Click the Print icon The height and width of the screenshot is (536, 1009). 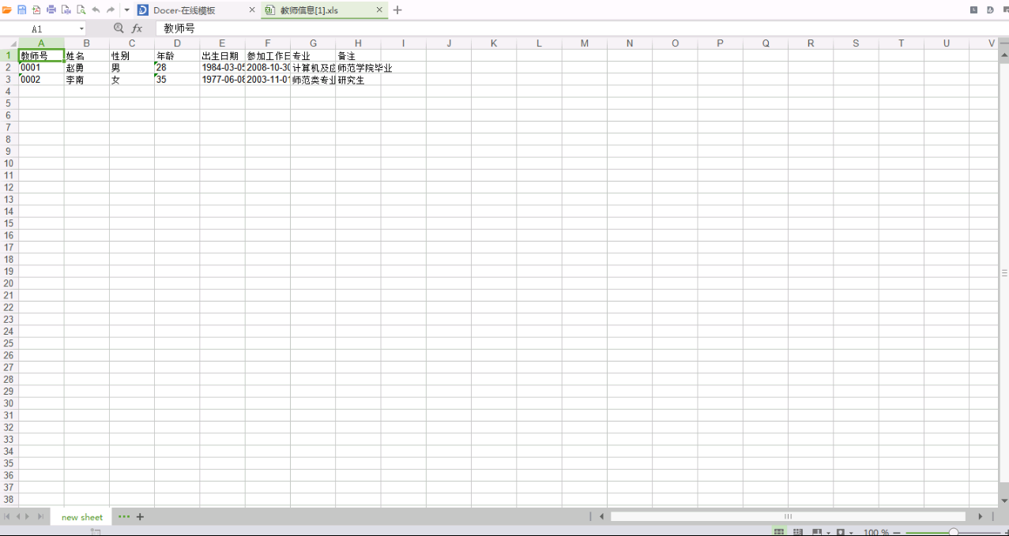51,10
